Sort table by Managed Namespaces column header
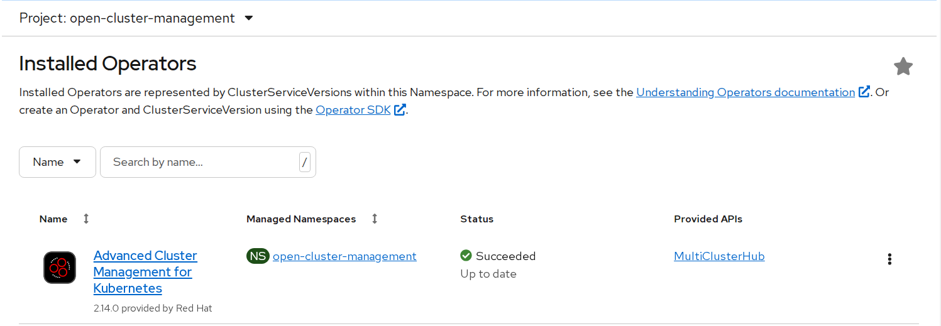 pos(301,219)
